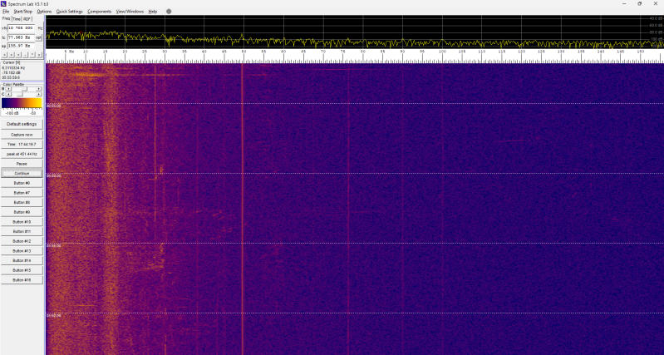Click the C contrast slider thumb
Image resolution: width=664 pixels, height=355 pixels.
pos(20,95)
